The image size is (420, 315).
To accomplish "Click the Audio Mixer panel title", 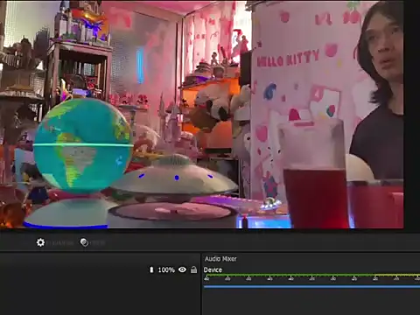I will (220, 259).
